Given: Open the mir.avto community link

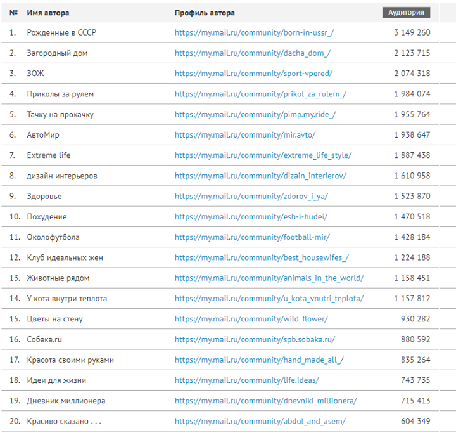Looking at the screenshot, I should (x=245, y=135).
